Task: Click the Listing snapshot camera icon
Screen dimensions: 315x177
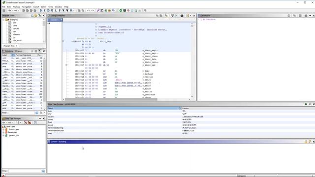Action: pos(182,15)
